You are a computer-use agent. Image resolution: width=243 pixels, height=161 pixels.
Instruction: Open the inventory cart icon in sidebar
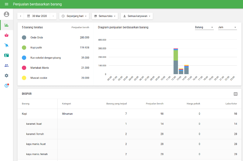click(6, 45)
